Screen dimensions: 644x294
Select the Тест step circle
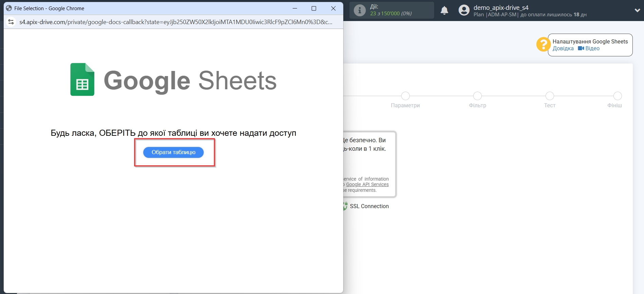click(x=550, y=96)
